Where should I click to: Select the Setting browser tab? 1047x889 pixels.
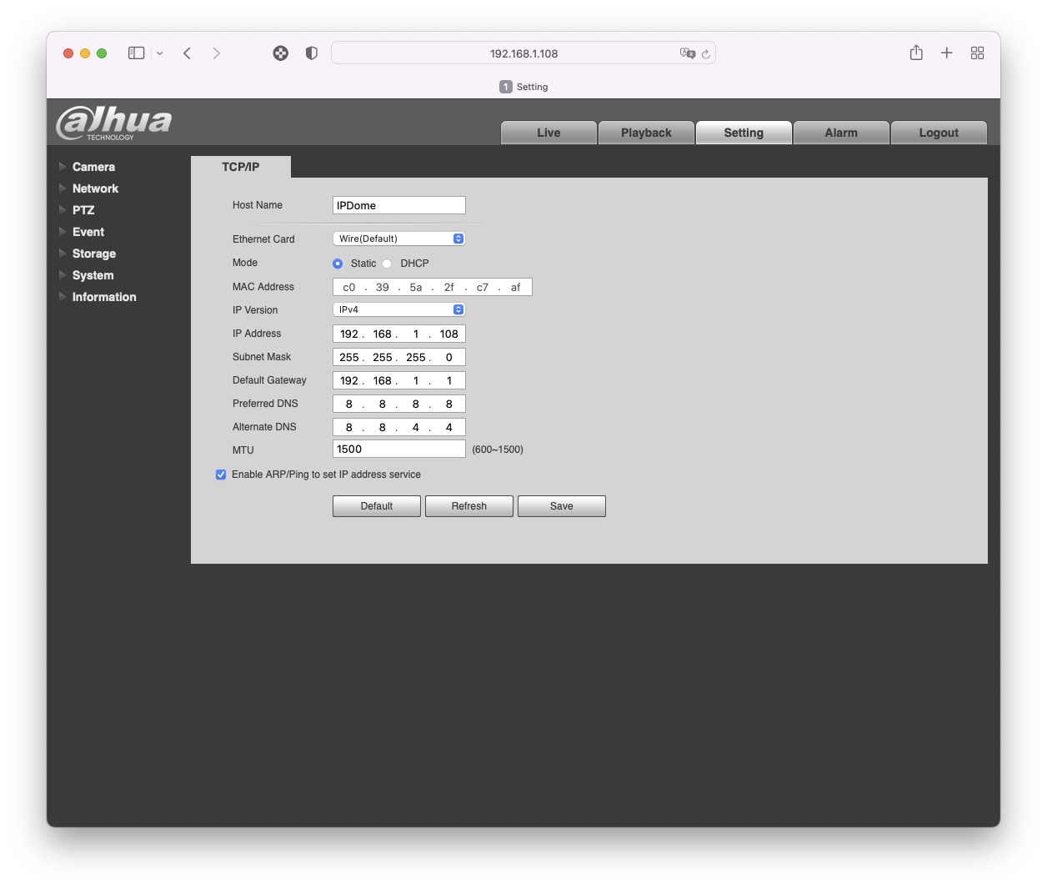523,87
